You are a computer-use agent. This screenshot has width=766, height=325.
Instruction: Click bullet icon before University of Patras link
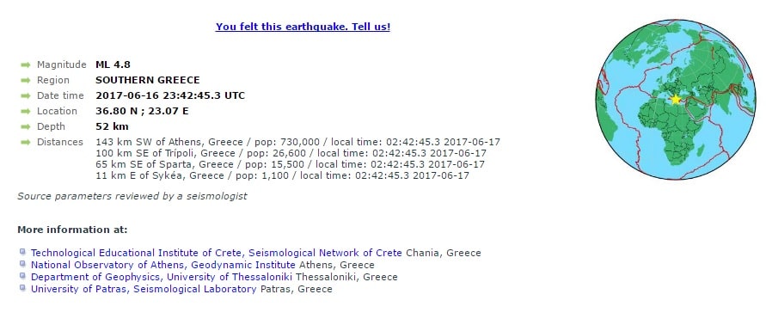[22, 288]
